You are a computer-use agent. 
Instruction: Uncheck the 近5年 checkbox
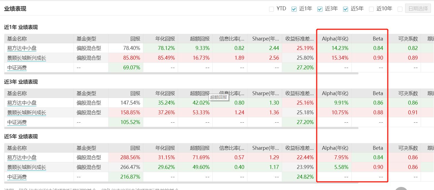point(345,9)
